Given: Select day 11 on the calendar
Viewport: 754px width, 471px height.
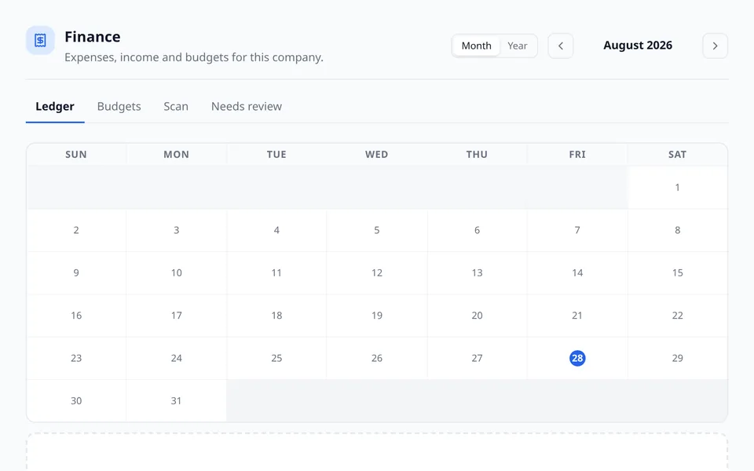Looking at the screenshot, I should pos(276,273).
